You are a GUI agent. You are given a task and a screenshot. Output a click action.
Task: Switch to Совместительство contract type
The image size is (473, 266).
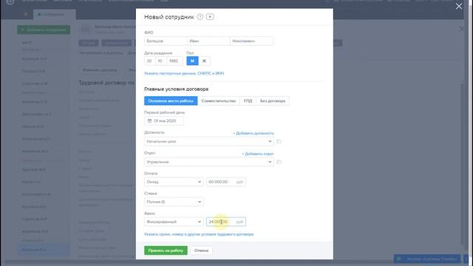[219, 100]
